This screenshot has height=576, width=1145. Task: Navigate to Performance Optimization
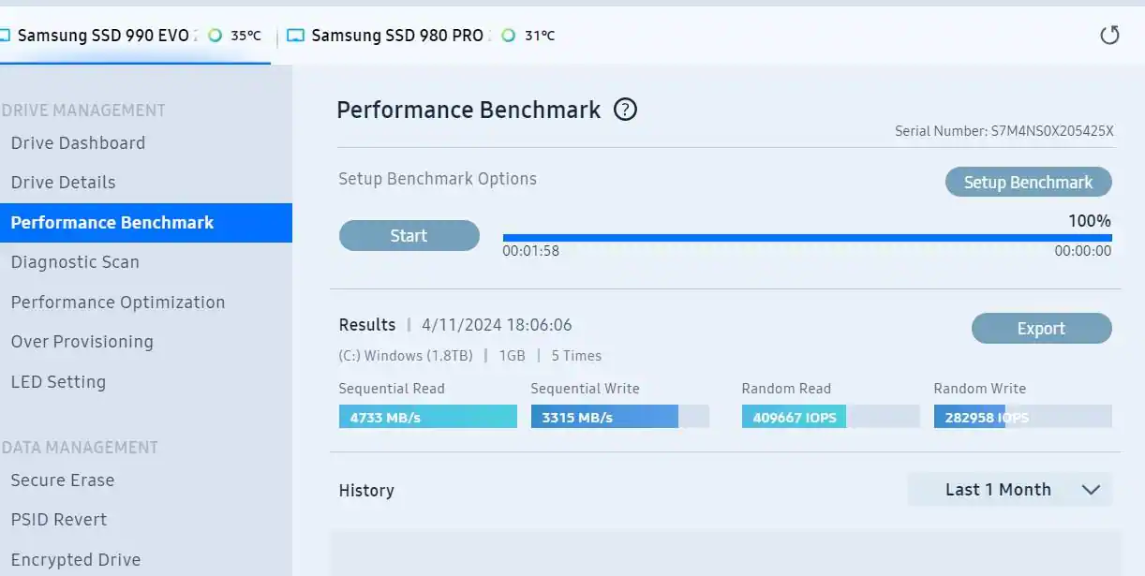[x=118, y=303]
